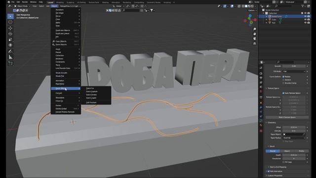Adjust the Bevel Depth slider field
Viewport: 316px width, 178px height.
(294, 155)
